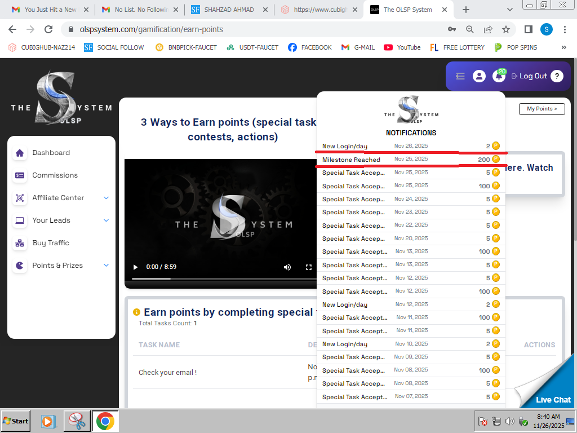Click the My Points button
Viewport: 577px width, 433px height.
(x=542, y=109)
